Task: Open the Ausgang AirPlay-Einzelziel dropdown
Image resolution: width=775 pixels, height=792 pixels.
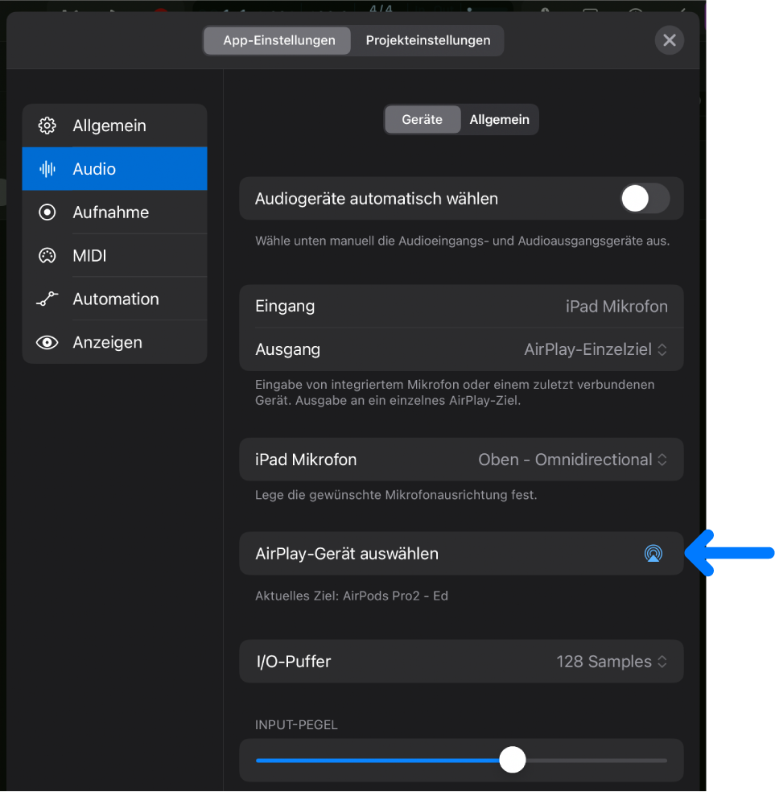Action: point(596,349)
